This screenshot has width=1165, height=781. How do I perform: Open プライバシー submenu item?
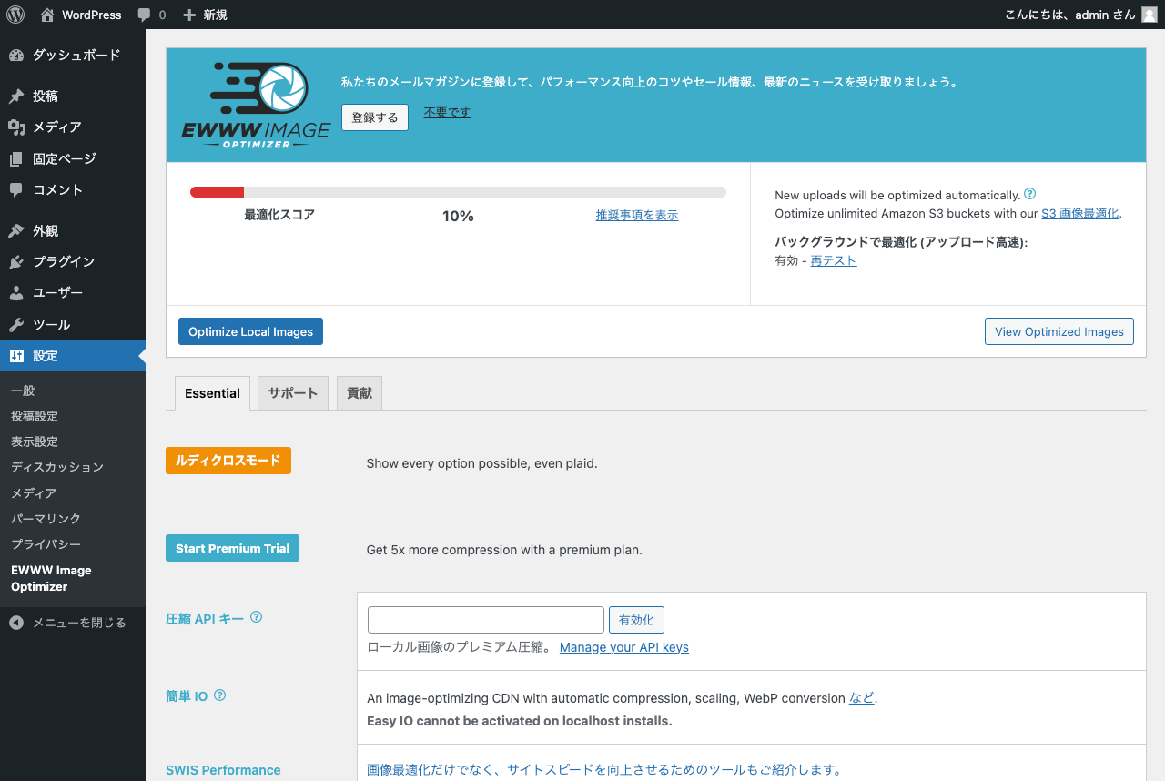click(46, 544)
